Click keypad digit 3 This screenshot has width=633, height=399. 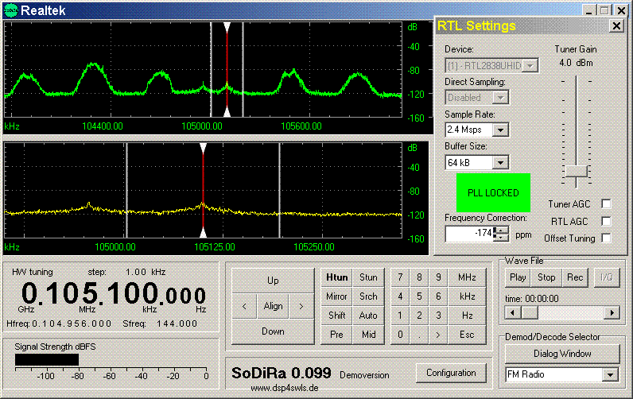(438, 316)
